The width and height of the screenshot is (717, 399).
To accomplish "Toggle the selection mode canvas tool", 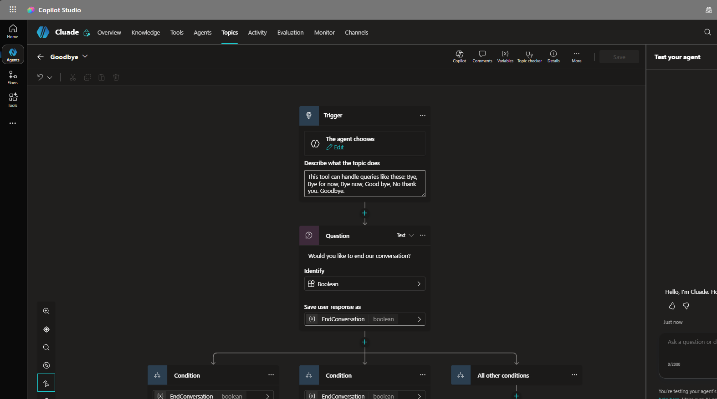I will [46, 383].
